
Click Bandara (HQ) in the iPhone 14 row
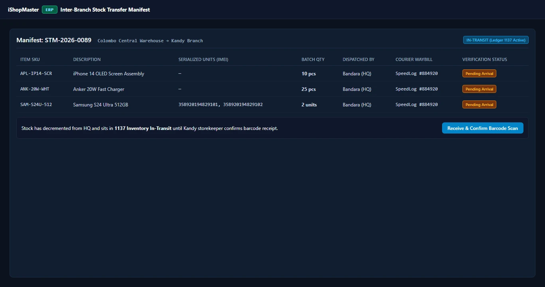[x=357, y=74]
